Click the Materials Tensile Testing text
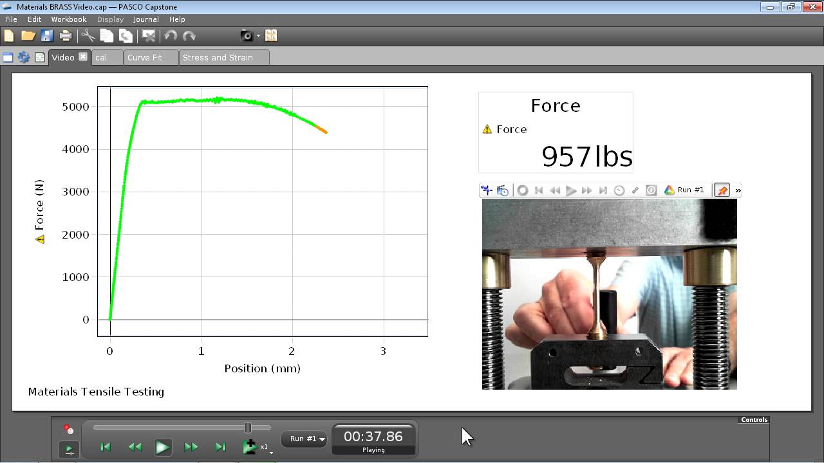 [x=96, y=392]
